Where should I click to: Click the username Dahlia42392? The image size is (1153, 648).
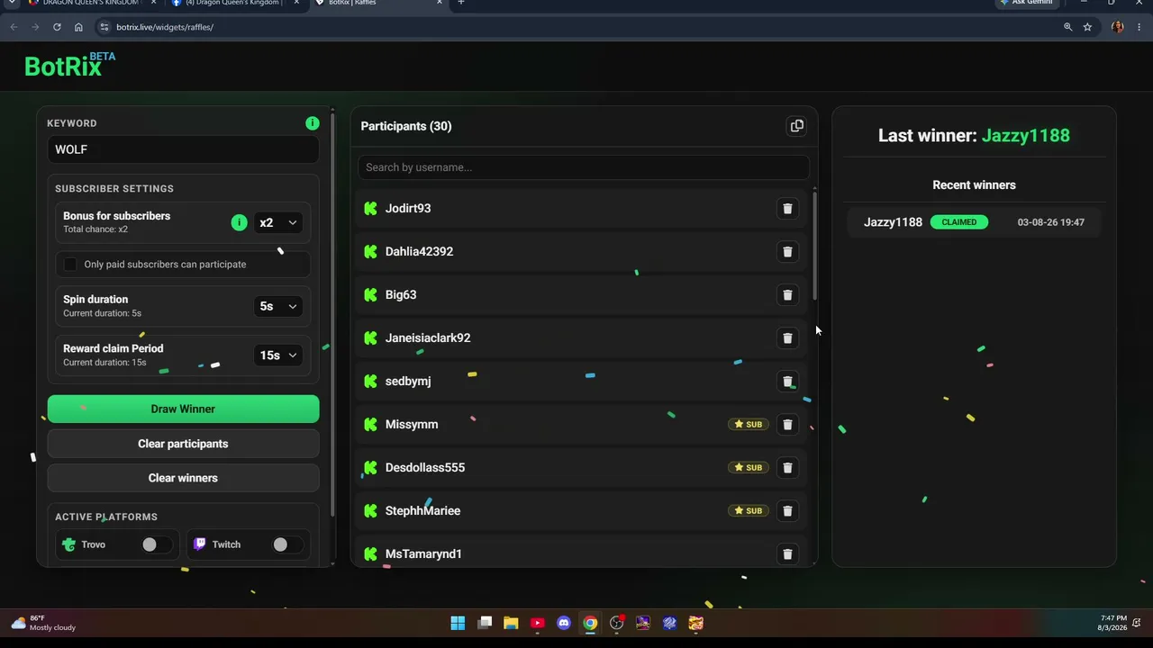click(419, 252)
